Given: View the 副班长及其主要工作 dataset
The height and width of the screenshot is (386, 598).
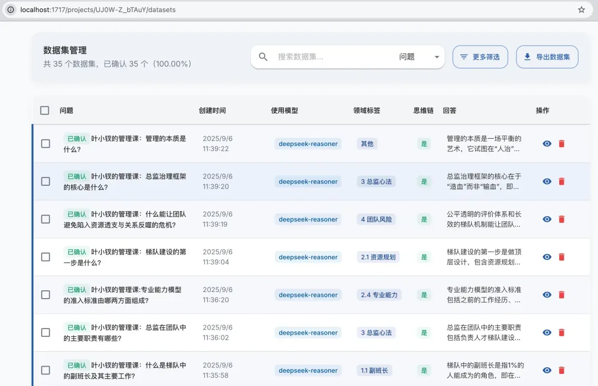Looking at the screenshot, I should click(x=547, y=371).
